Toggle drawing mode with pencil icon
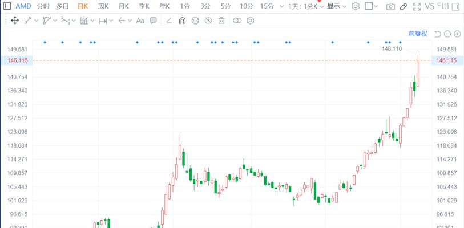 coord(404,6)
